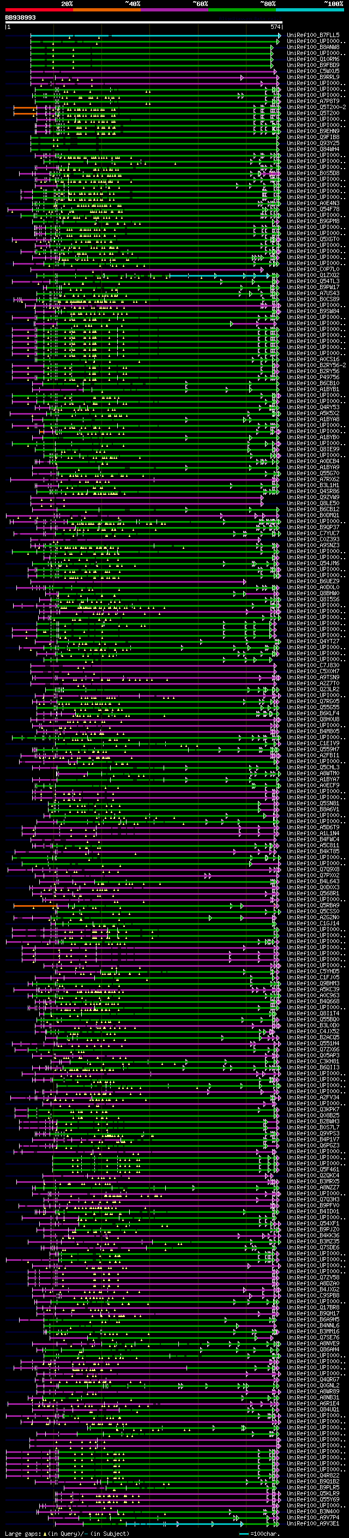Select the UniRef100_Q9FIB8 label

coord(313,137)
